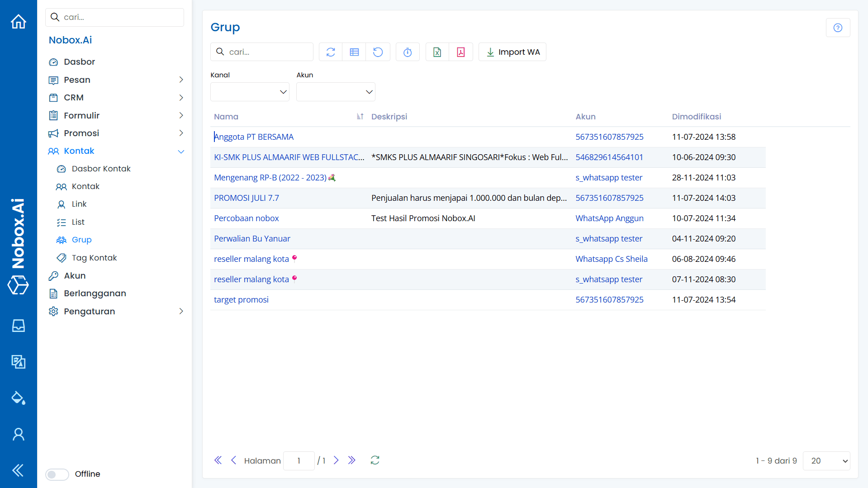Open the inbox icon in left rail

pyautogui.click(x=19, y=326)
